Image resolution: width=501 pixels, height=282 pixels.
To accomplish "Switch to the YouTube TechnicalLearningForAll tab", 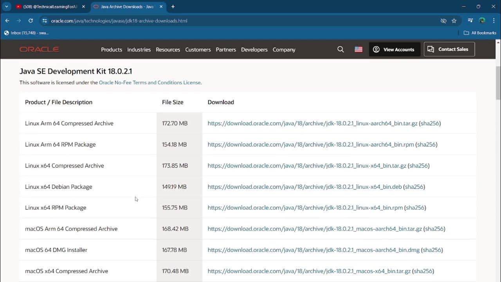I will [x=49, y=7].
